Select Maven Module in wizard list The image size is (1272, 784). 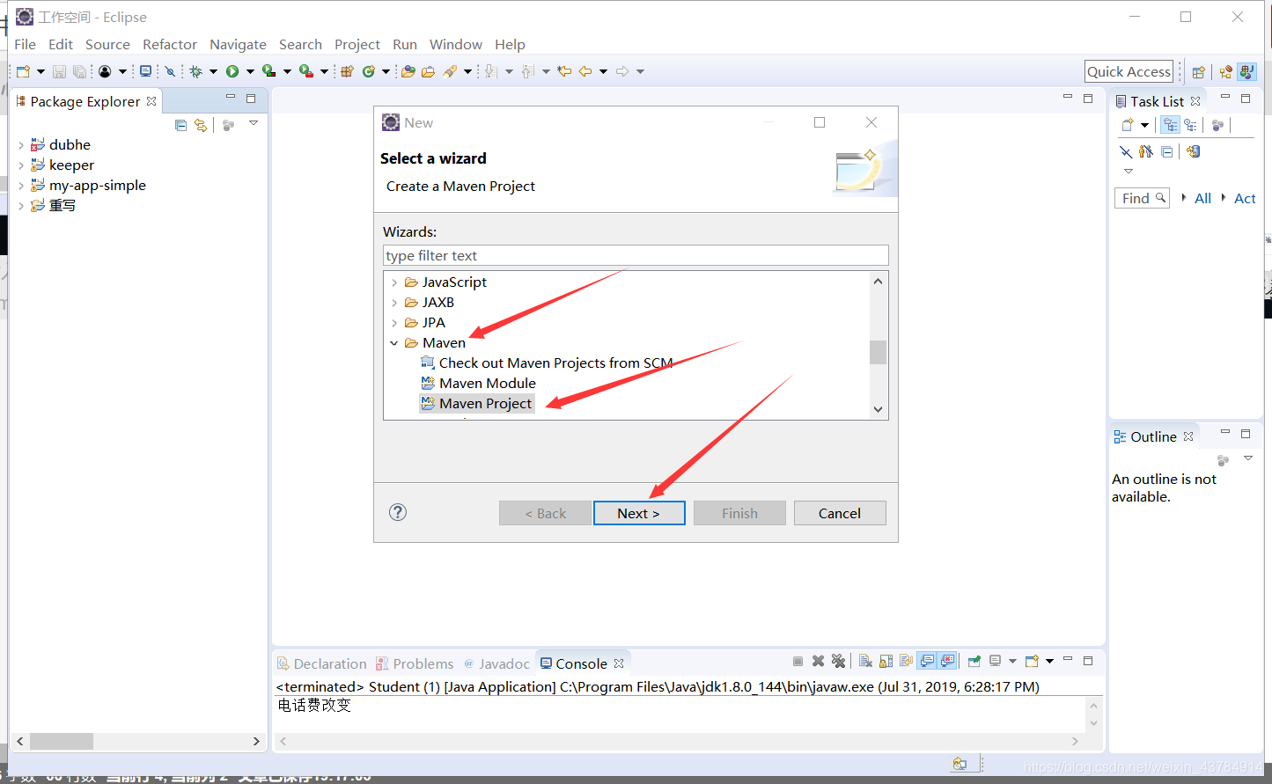pos(478,383)
